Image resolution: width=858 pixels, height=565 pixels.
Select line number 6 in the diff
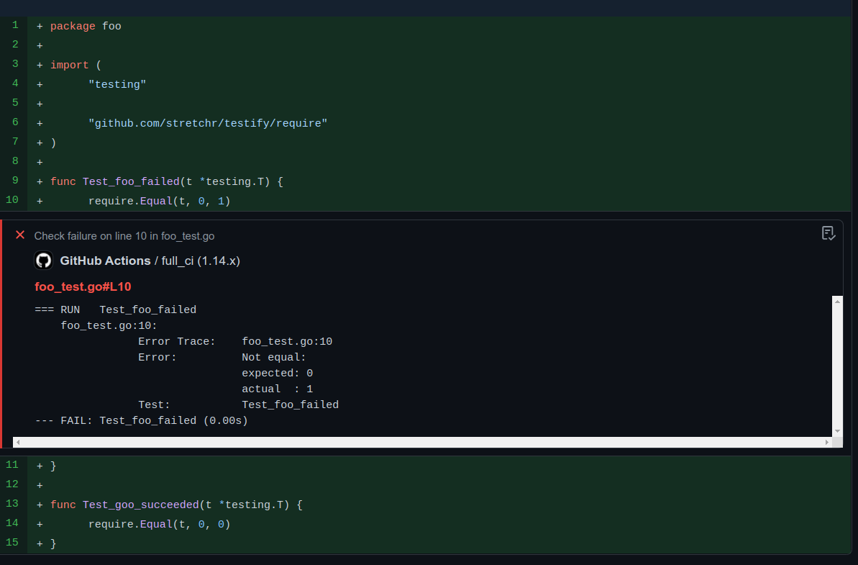[x=15, y=122]
